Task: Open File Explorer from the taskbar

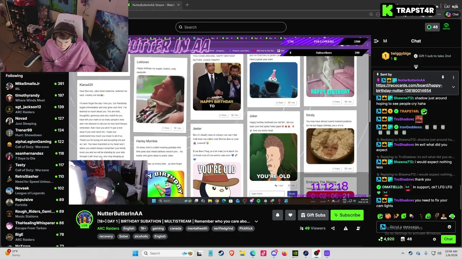Action: 242,253
